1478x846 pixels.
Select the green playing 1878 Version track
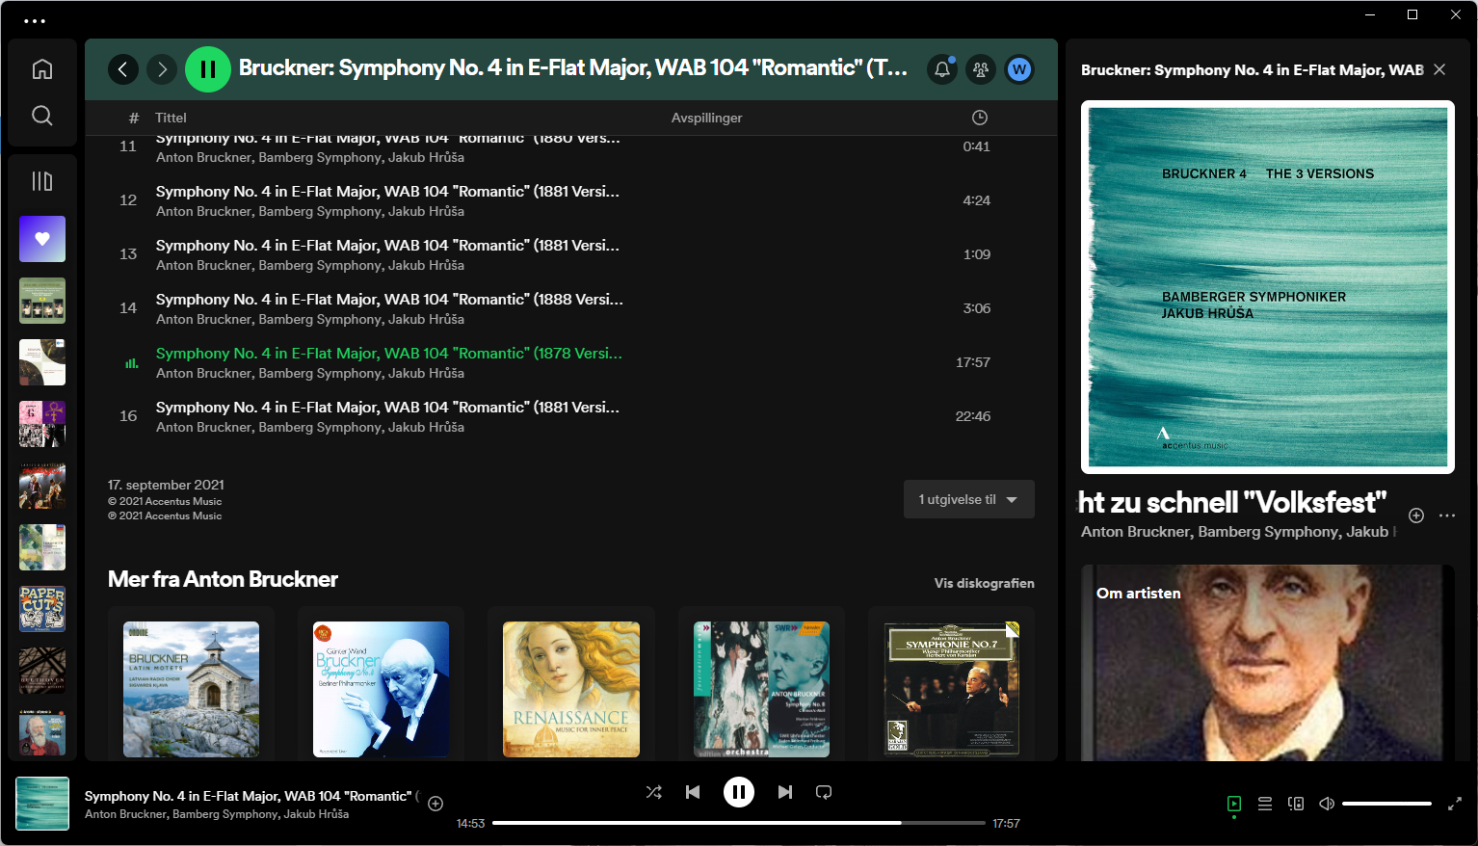coord(571,362)
